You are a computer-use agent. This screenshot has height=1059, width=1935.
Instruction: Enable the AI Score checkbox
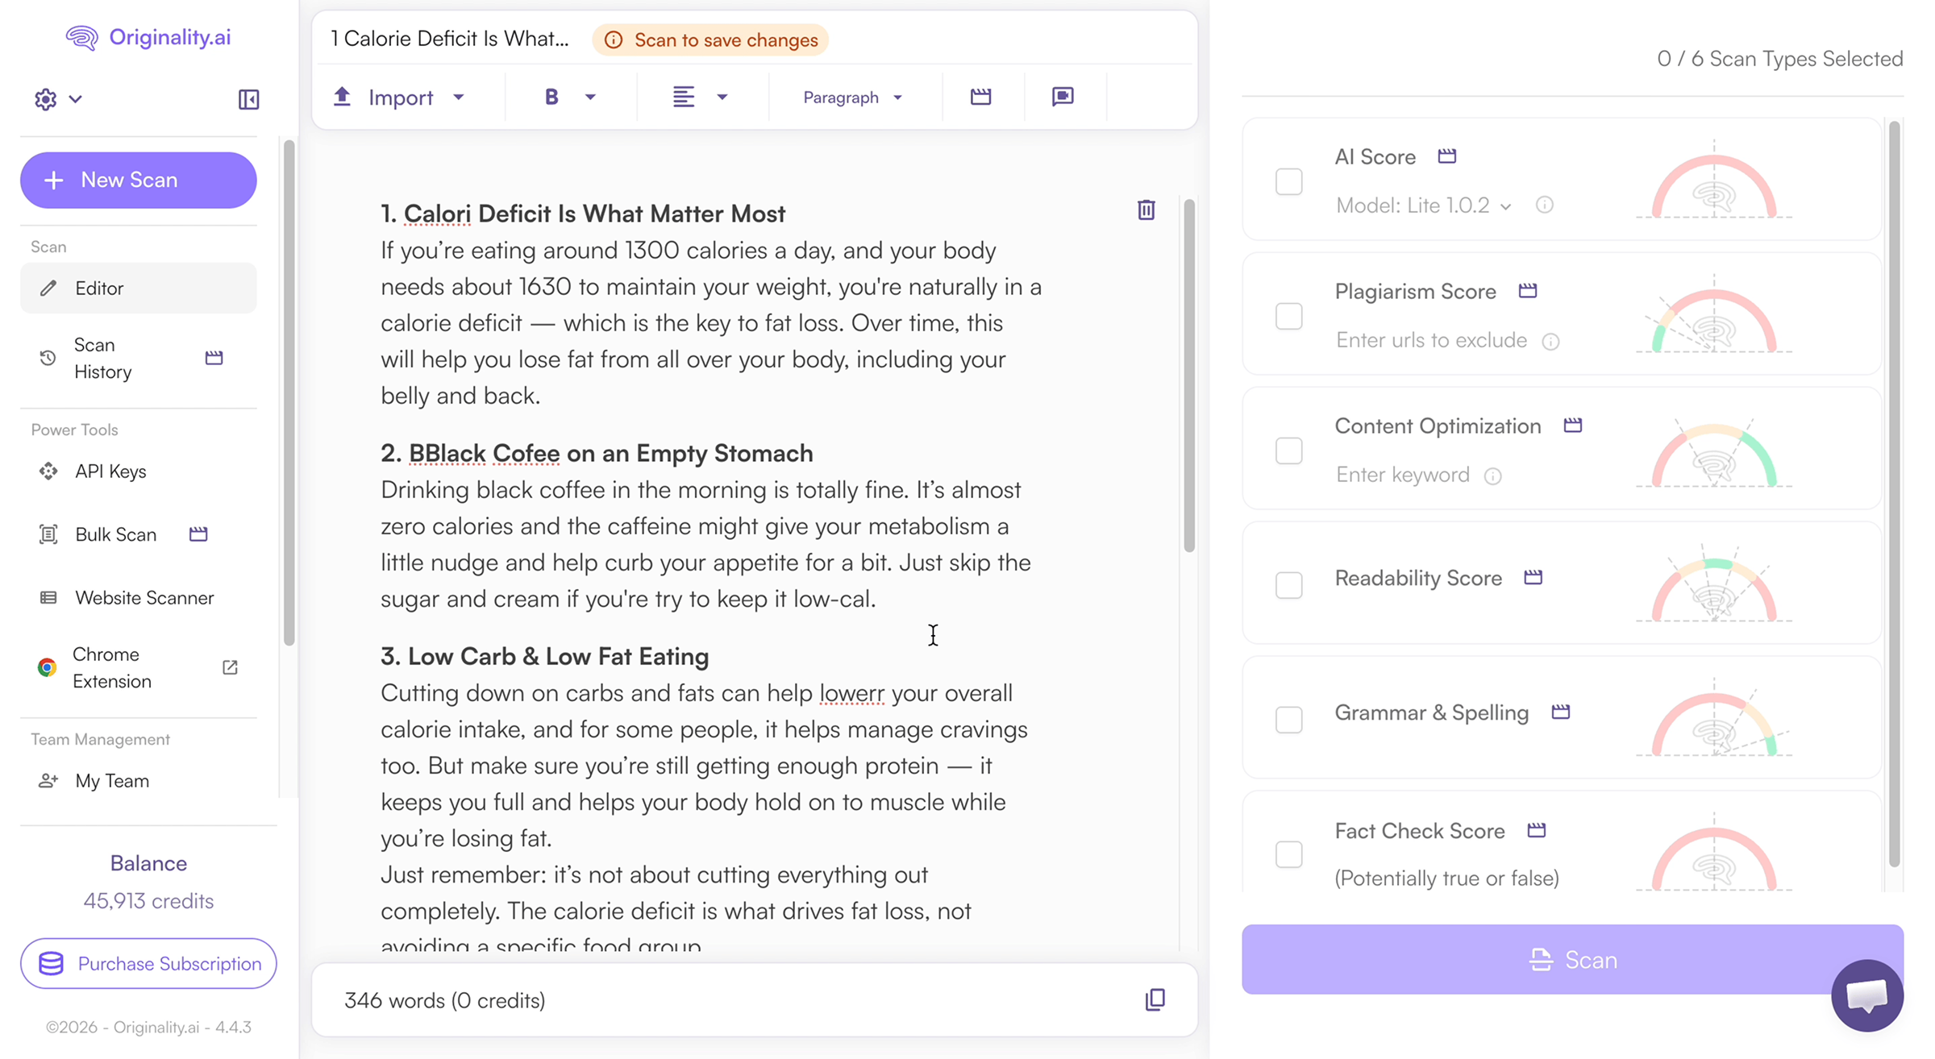pos(1288,181)
